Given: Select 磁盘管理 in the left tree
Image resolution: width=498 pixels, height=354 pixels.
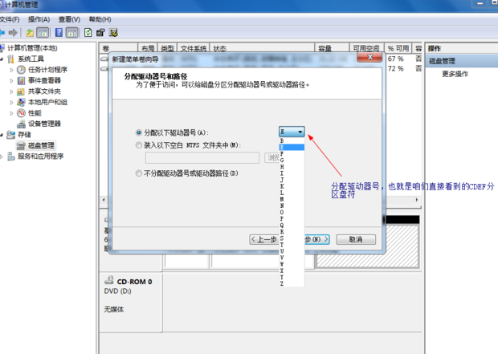Looking at the screenshot, I should pyautogui.click(x=41, y=145).
